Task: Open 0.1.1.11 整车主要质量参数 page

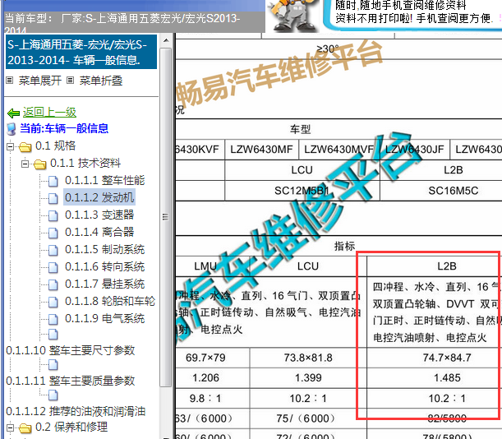Action: (x=71, y=381)
